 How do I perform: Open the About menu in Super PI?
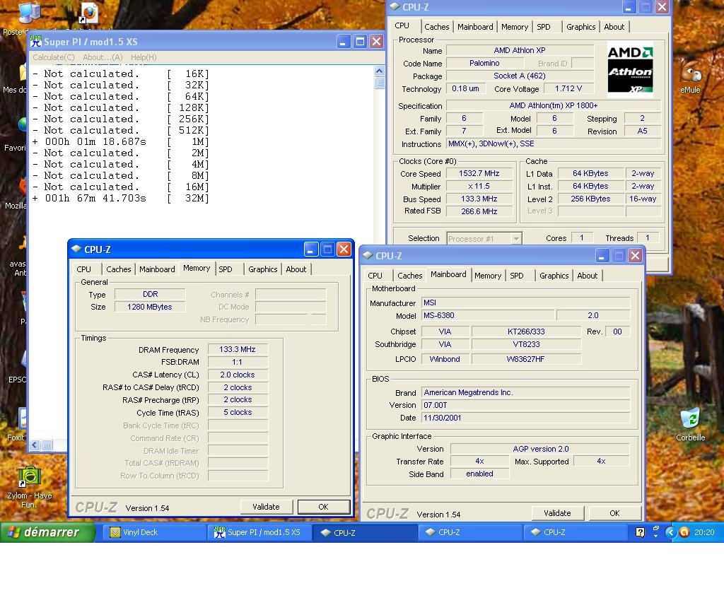pyautogui.click(x=103, y=57)
